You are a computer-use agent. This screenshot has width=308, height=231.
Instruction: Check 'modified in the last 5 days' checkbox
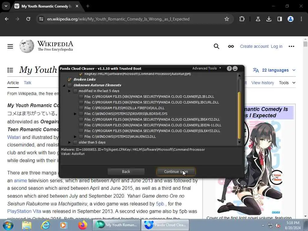pos(75,91)
